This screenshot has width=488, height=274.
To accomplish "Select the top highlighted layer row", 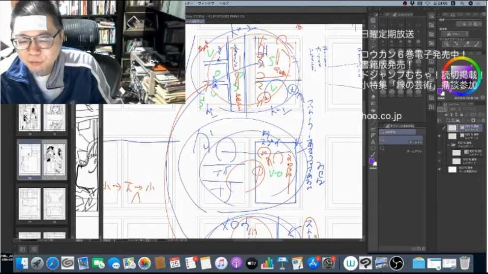I will pos(465,127).
